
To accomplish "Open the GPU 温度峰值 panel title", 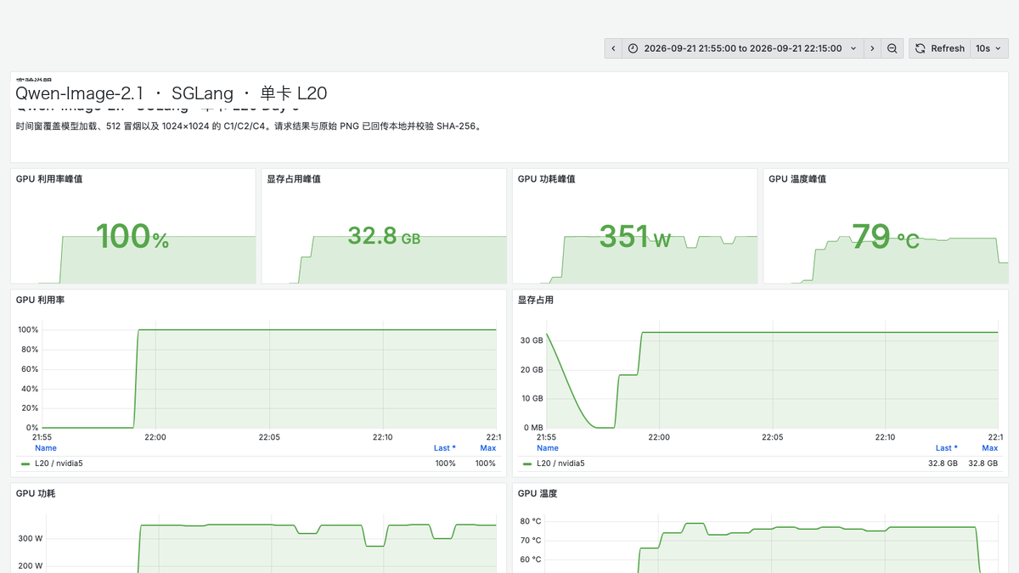I will [797, 179].
